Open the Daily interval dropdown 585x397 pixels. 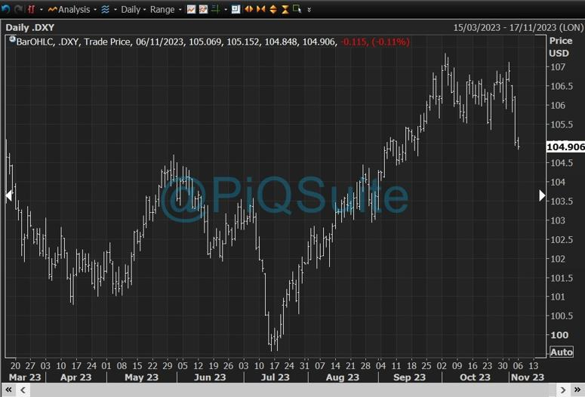133,10
